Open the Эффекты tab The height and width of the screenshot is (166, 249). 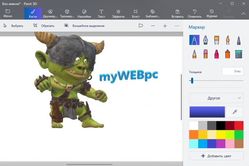(x=118, y=13)
